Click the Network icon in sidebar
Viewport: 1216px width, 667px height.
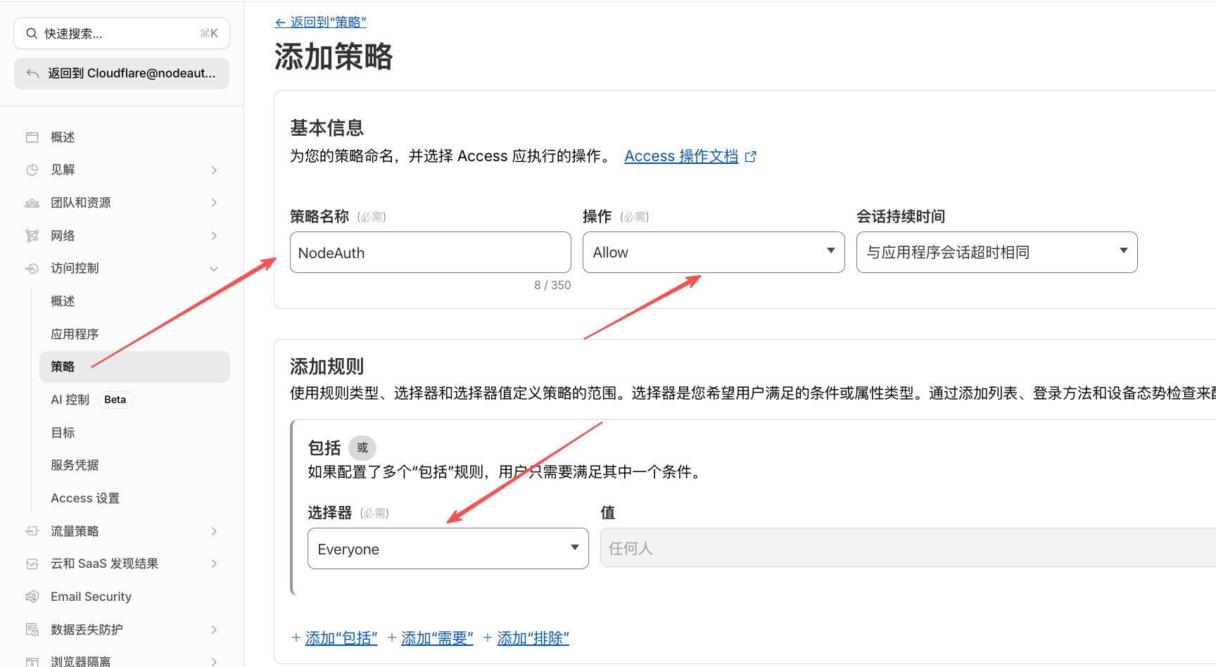(32, 236)
